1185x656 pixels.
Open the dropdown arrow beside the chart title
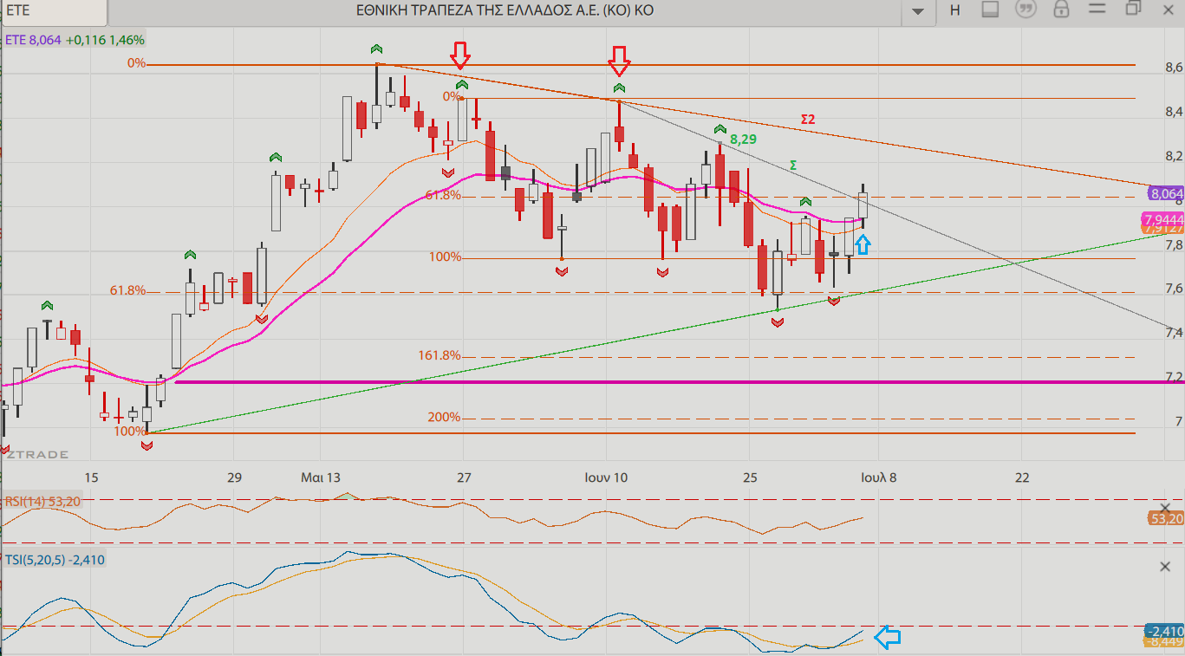[x=918, y=11]
